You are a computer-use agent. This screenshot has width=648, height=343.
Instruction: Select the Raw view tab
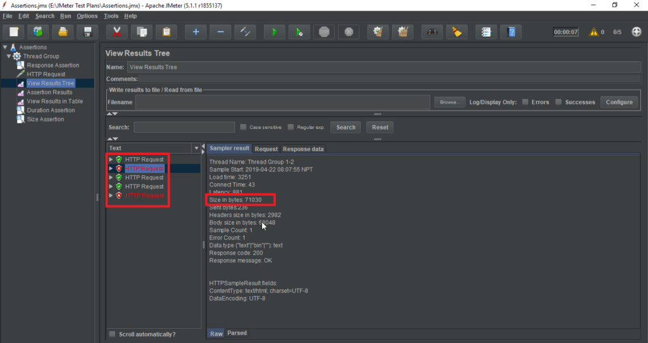click(x=216, y=334)
